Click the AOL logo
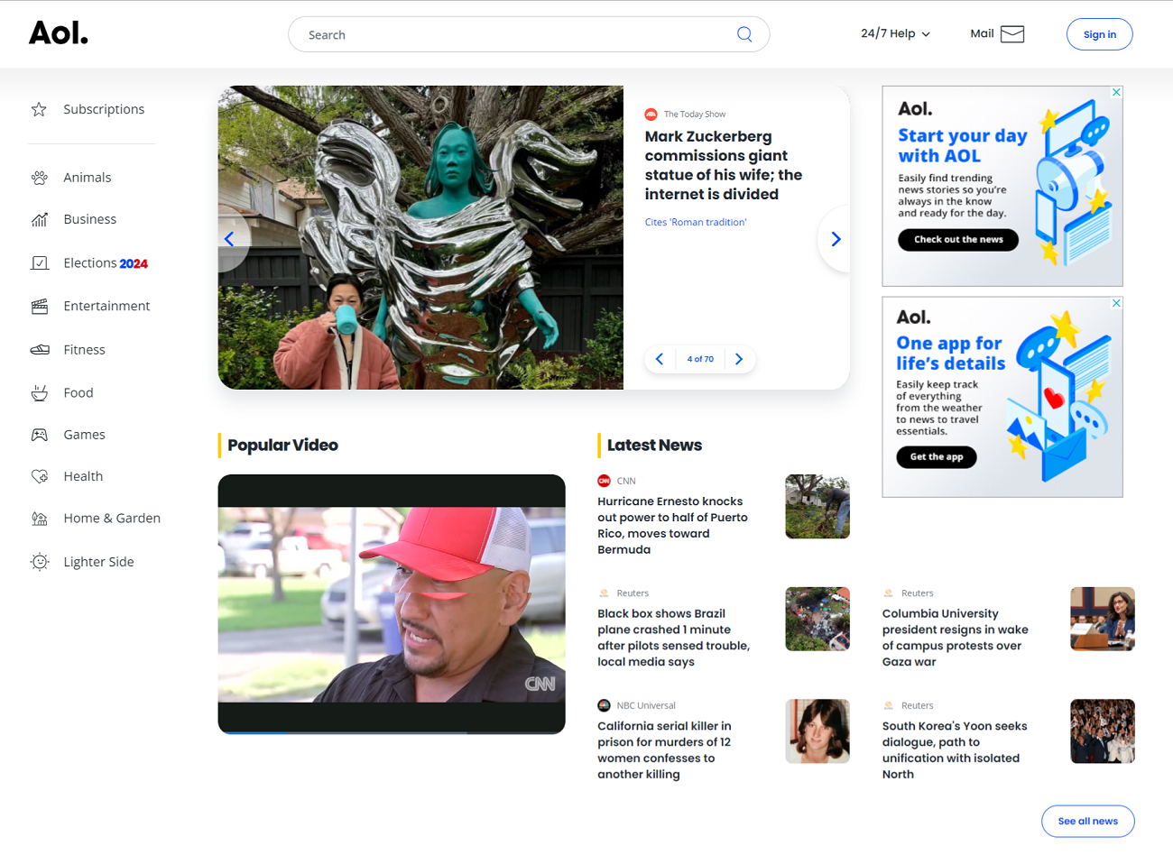1173x855 pixels. pyautogui.click(x=59, y=33)
